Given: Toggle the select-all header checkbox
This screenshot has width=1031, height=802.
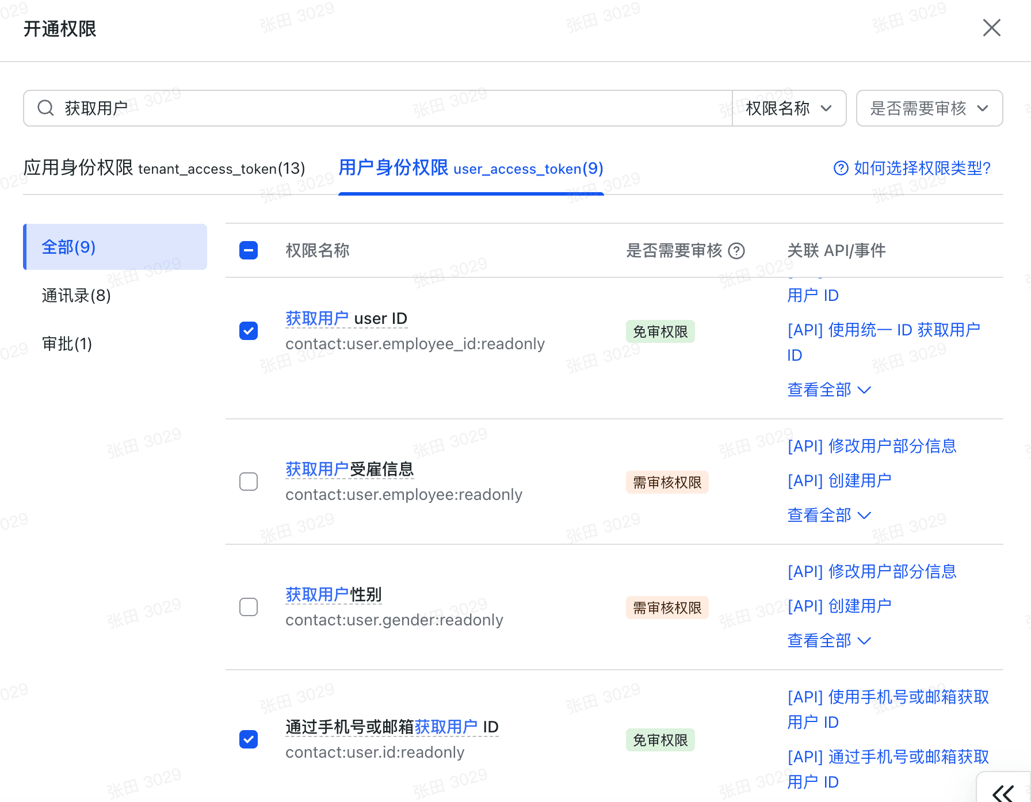Looking at the screenshot, I should tap(249, 251).
